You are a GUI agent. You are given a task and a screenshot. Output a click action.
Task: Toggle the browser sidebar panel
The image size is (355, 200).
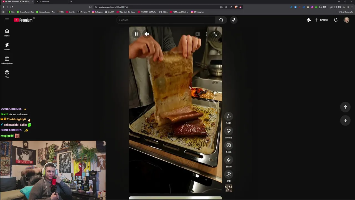point(335,7)
